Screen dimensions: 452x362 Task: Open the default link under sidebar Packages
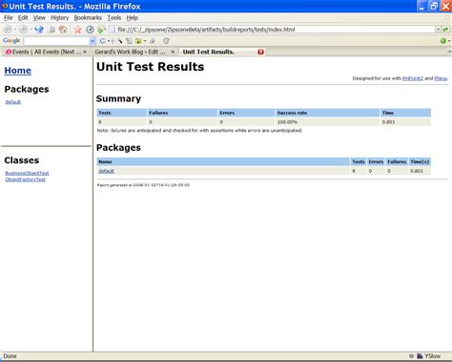[x=13, y=102]
